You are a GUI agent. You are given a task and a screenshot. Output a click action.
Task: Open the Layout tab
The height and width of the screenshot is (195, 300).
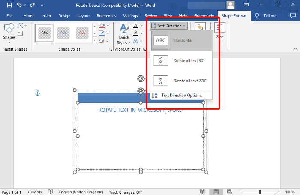84,16
